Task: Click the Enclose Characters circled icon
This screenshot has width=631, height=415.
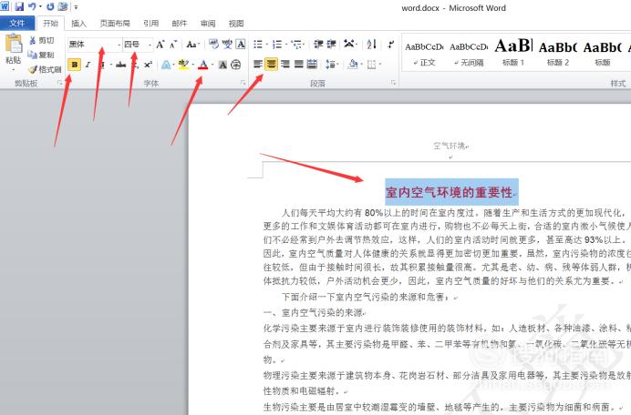Action: (x=236, y=65)
